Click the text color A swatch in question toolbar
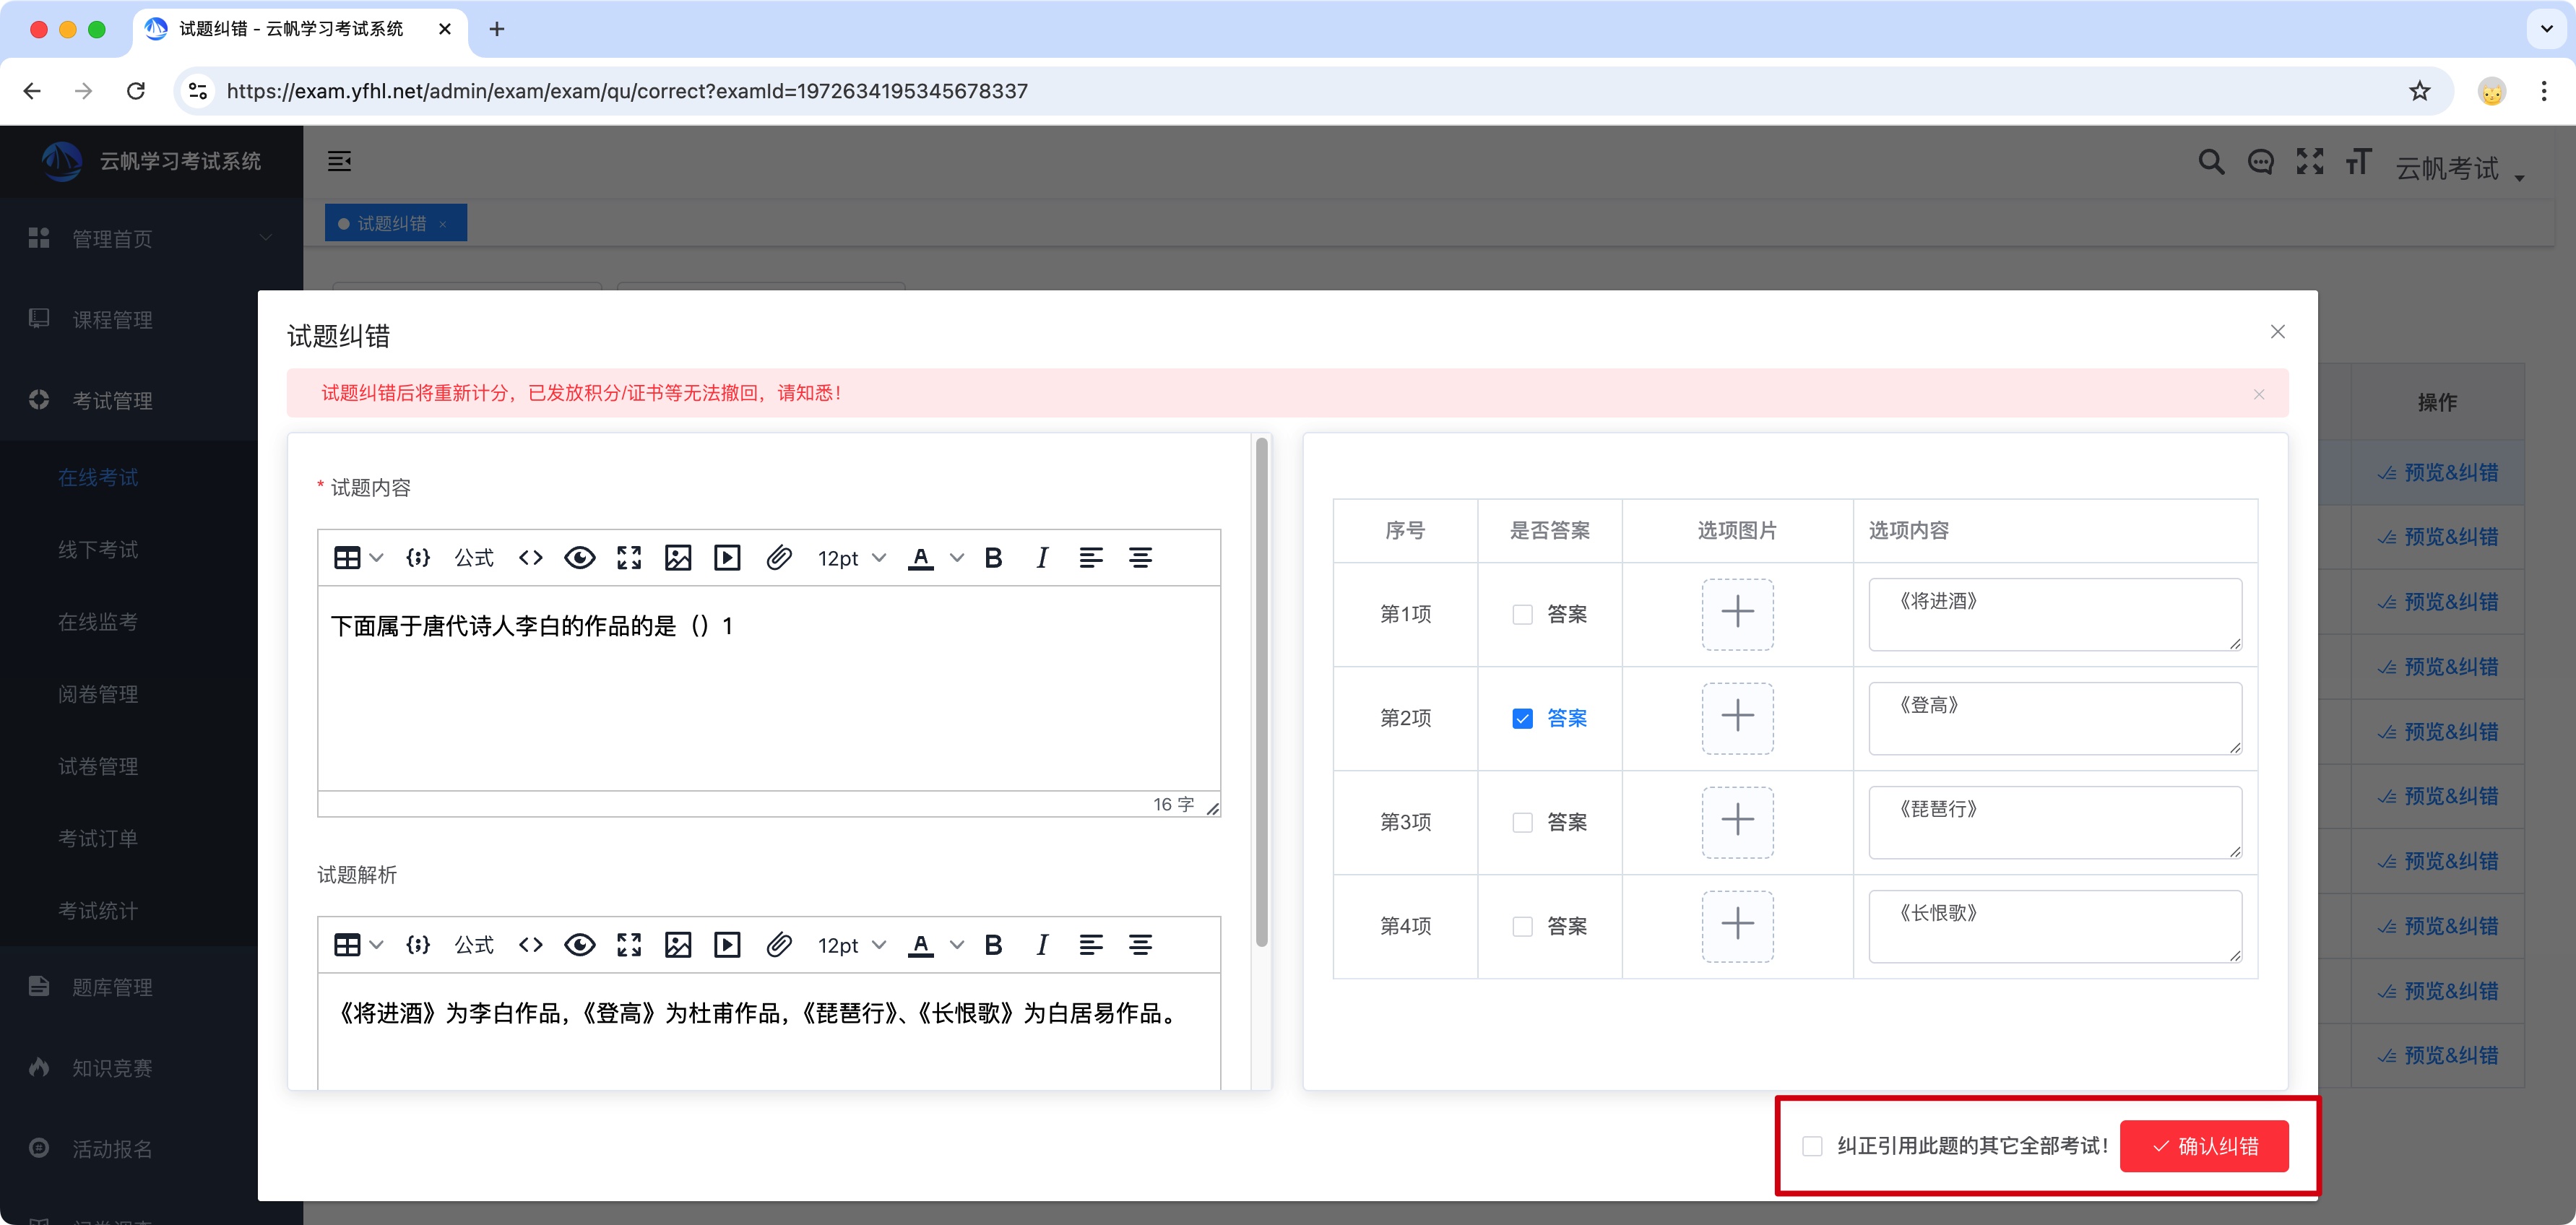Screen dimensions: 2576x1225 920,558
